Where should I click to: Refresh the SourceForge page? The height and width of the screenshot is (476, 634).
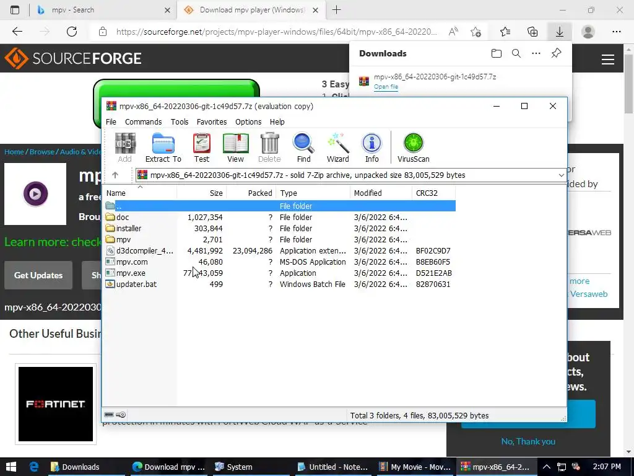72,32
